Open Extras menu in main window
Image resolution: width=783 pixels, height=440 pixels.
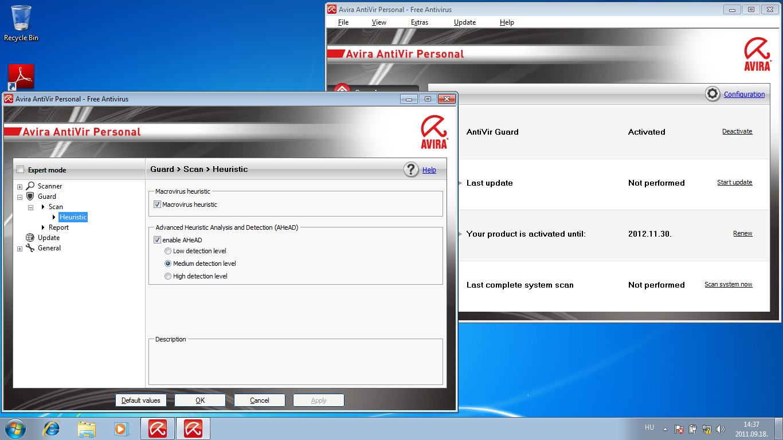tap(420, 22)
